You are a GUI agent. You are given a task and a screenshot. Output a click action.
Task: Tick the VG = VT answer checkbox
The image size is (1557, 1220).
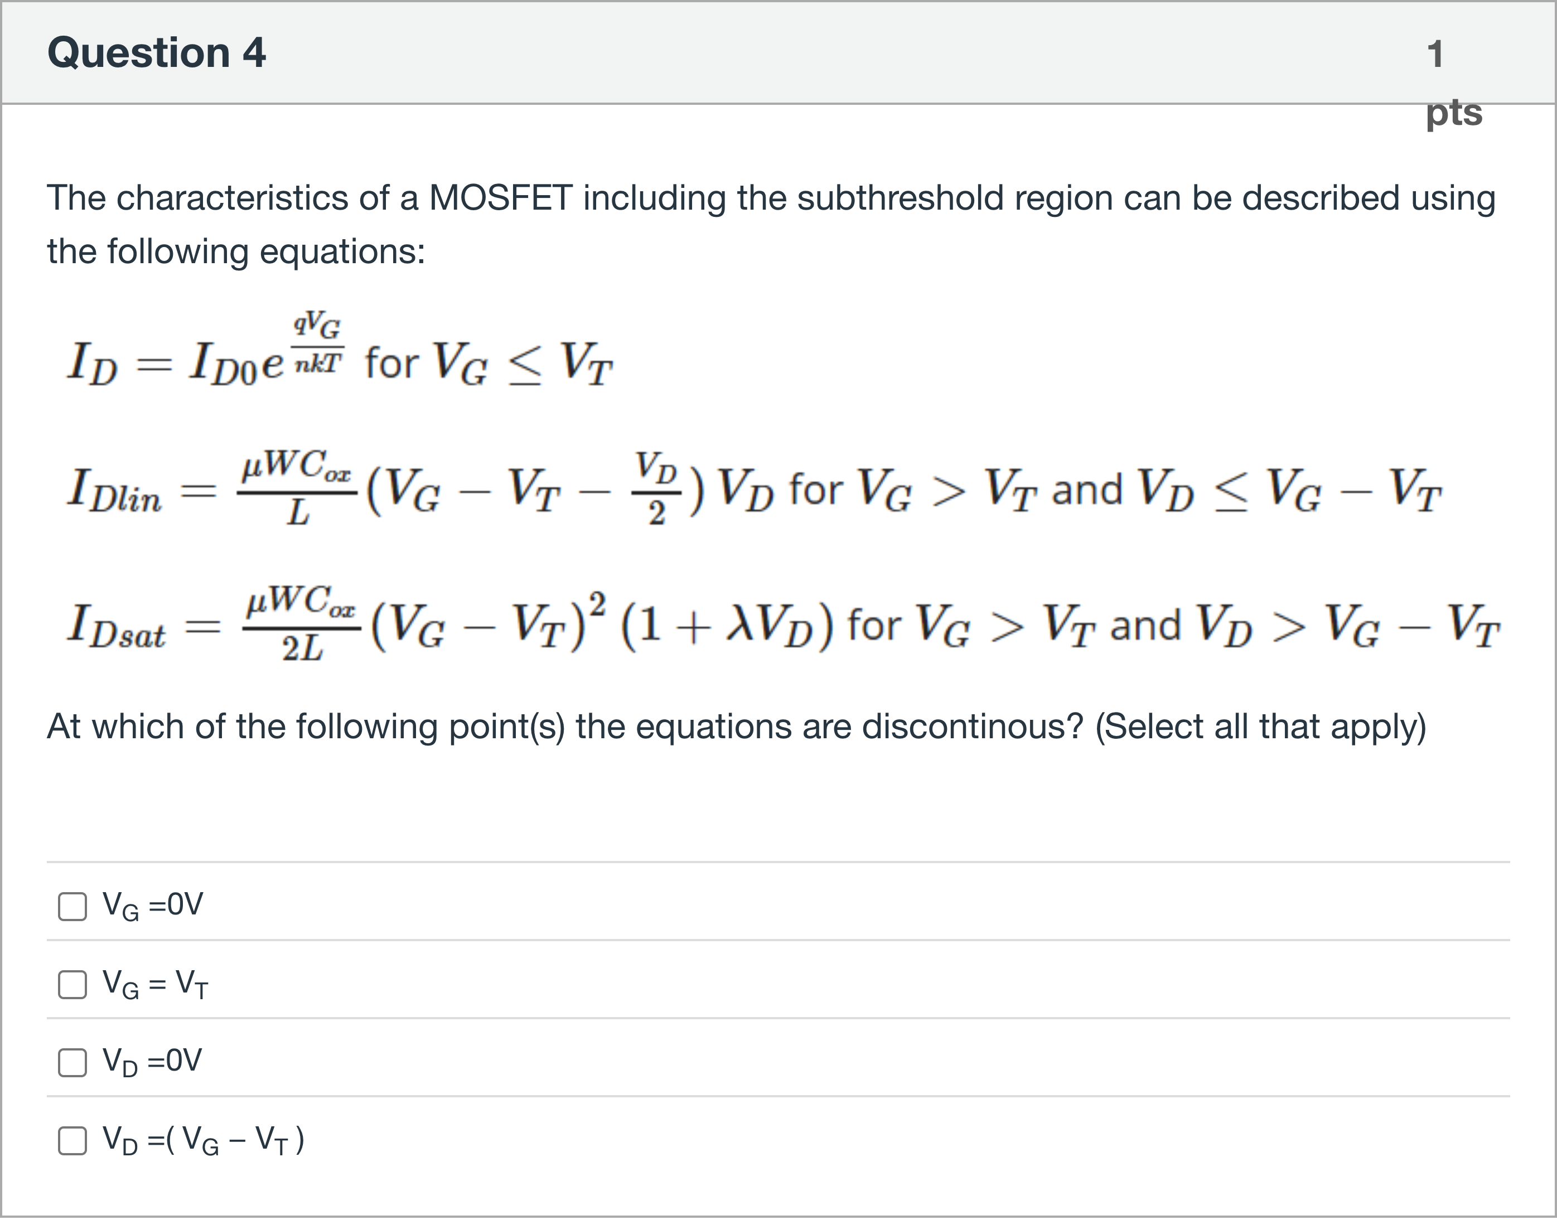point(72,984)
